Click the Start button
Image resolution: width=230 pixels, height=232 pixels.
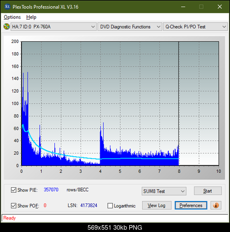(208, 191)
